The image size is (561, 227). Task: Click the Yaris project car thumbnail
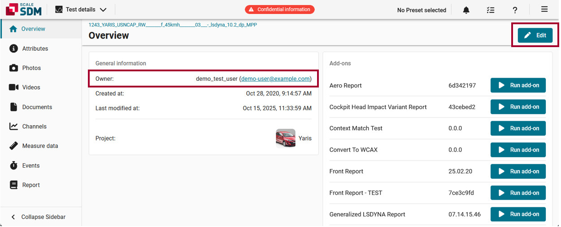[285, 138]
